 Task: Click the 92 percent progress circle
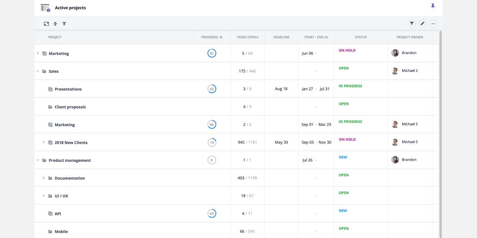click(x=212, y=53)
